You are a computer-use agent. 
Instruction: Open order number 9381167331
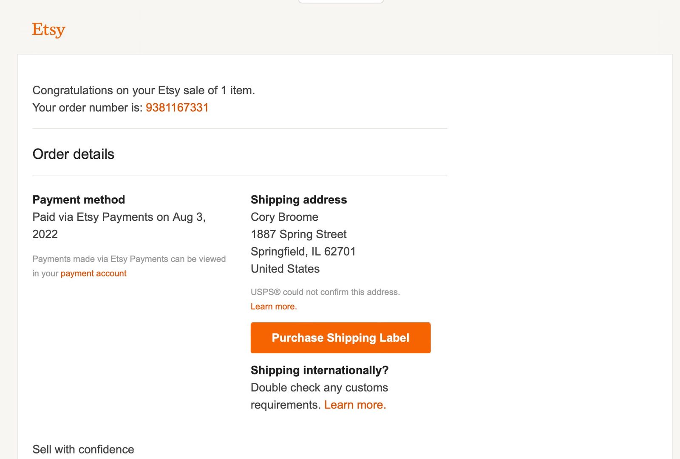click(x=177, y=107)
